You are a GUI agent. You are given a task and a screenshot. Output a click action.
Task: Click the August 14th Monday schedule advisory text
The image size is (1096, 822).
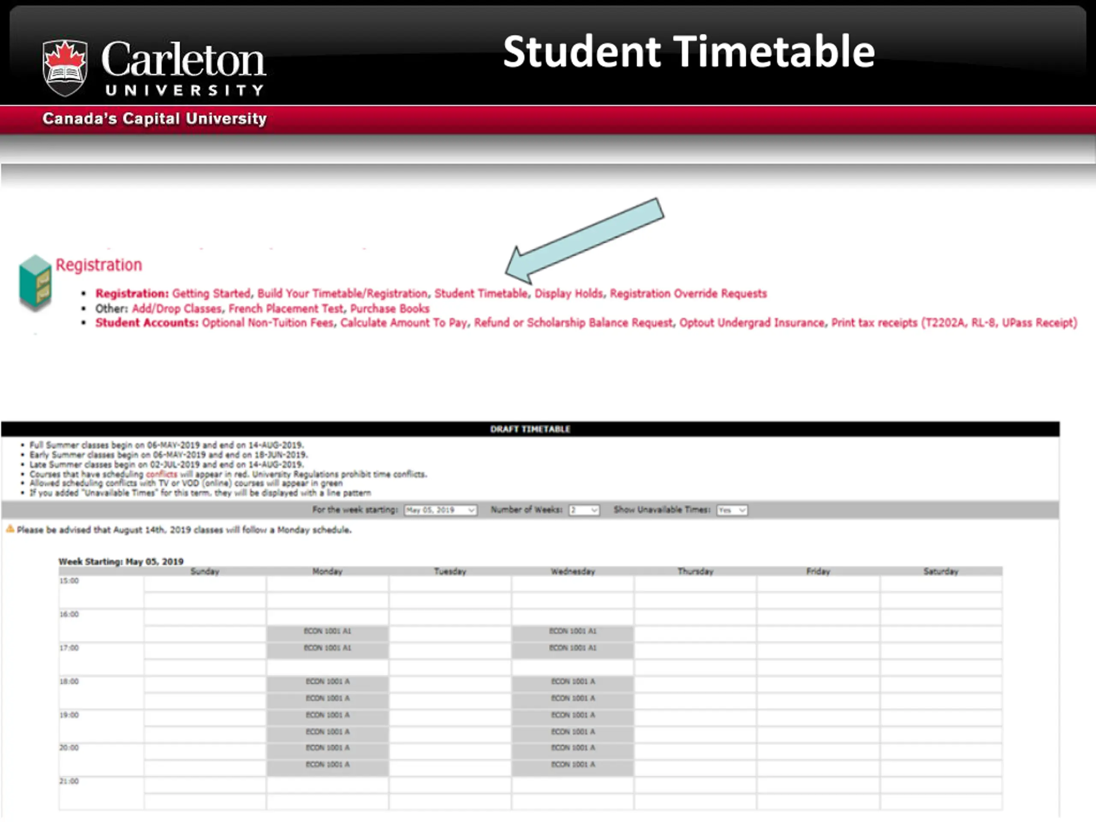tap(185, 530)
